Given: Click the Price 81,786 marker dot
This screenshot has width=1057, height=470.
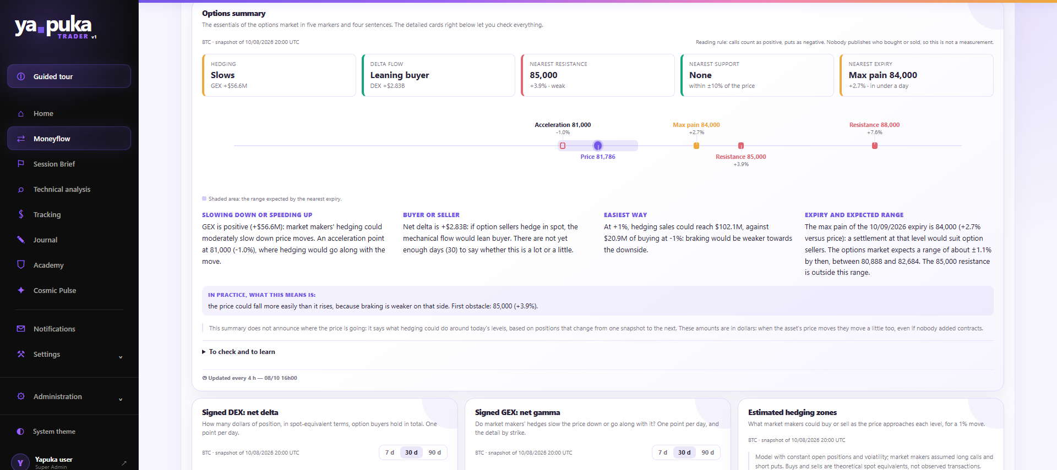Looking at the screenshot, I should click(x=598, y=146).
